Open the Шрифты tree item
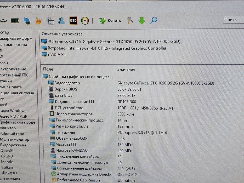This screenshot has width=244, height=183. pyautogui.click(x=9, y=173)
